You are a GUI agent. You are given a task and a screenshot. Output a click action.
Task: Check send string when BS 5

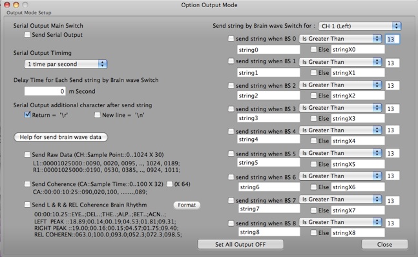[x=231, y=154]
